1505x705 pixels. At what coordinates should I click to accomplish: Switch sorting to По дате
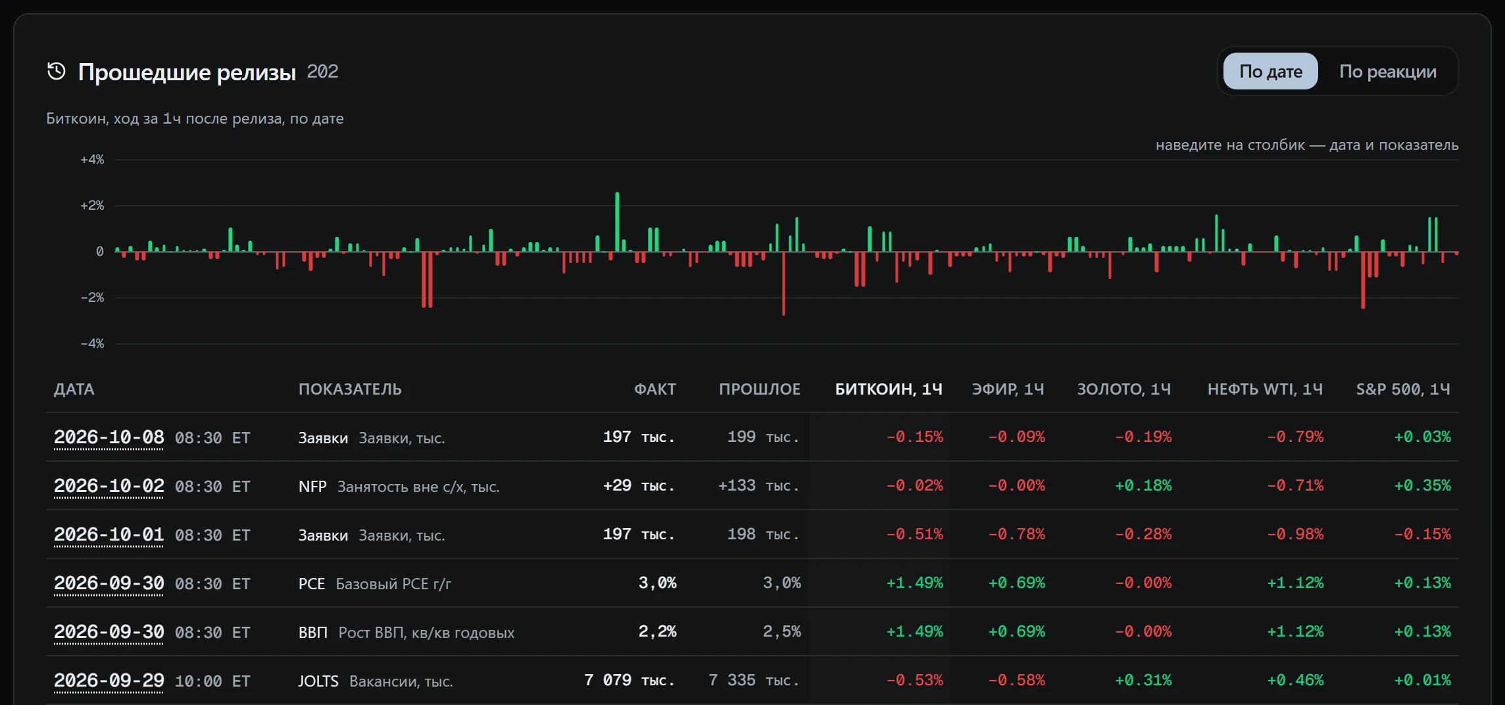click(x=1270, y=71)
